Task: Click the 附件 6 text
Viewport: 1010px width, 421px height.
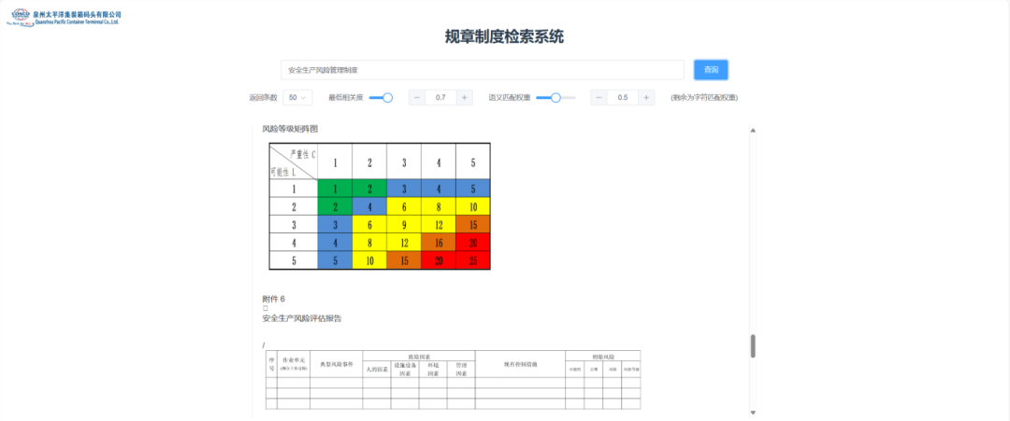Action: point(273,300)
